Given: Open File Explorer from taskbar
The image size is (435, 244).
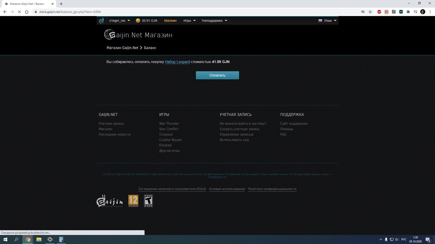Looking at the screenshot, I should click(x=39, y=240).
